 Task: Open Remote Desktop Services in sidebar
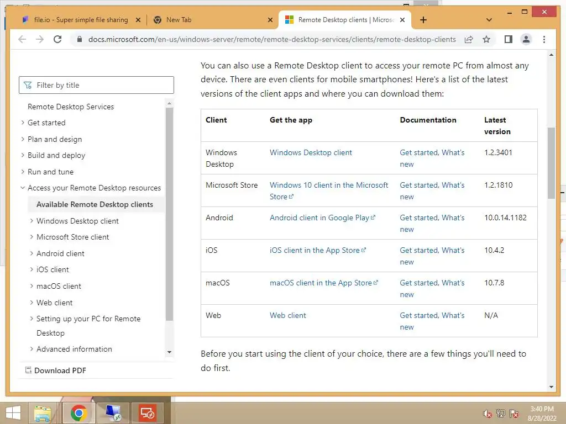click(x=71, y=107)
